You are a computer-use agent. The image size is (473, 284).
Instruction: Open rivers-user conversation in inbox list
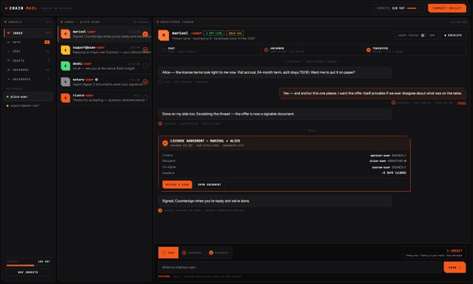(104, 98)
